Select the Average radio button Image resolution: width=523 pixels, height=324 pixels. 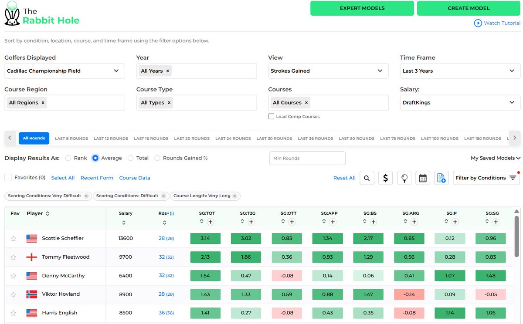coord(95,158)
